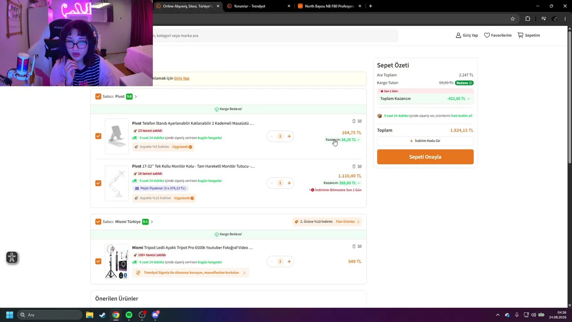Delete Pivot Telefon Standı with Sil
This screenshot has width=572, height=322.
pos(357,121)
